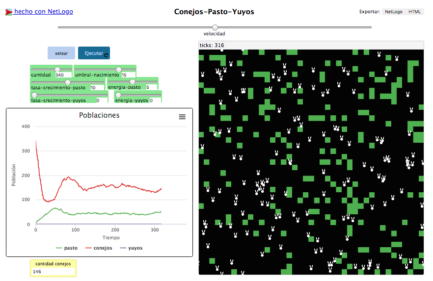This screenshot has width=433, height=281.
Task: Click the umbral-nacimiento slider knob
Action: pyautogui.click(x=119, y=70)
